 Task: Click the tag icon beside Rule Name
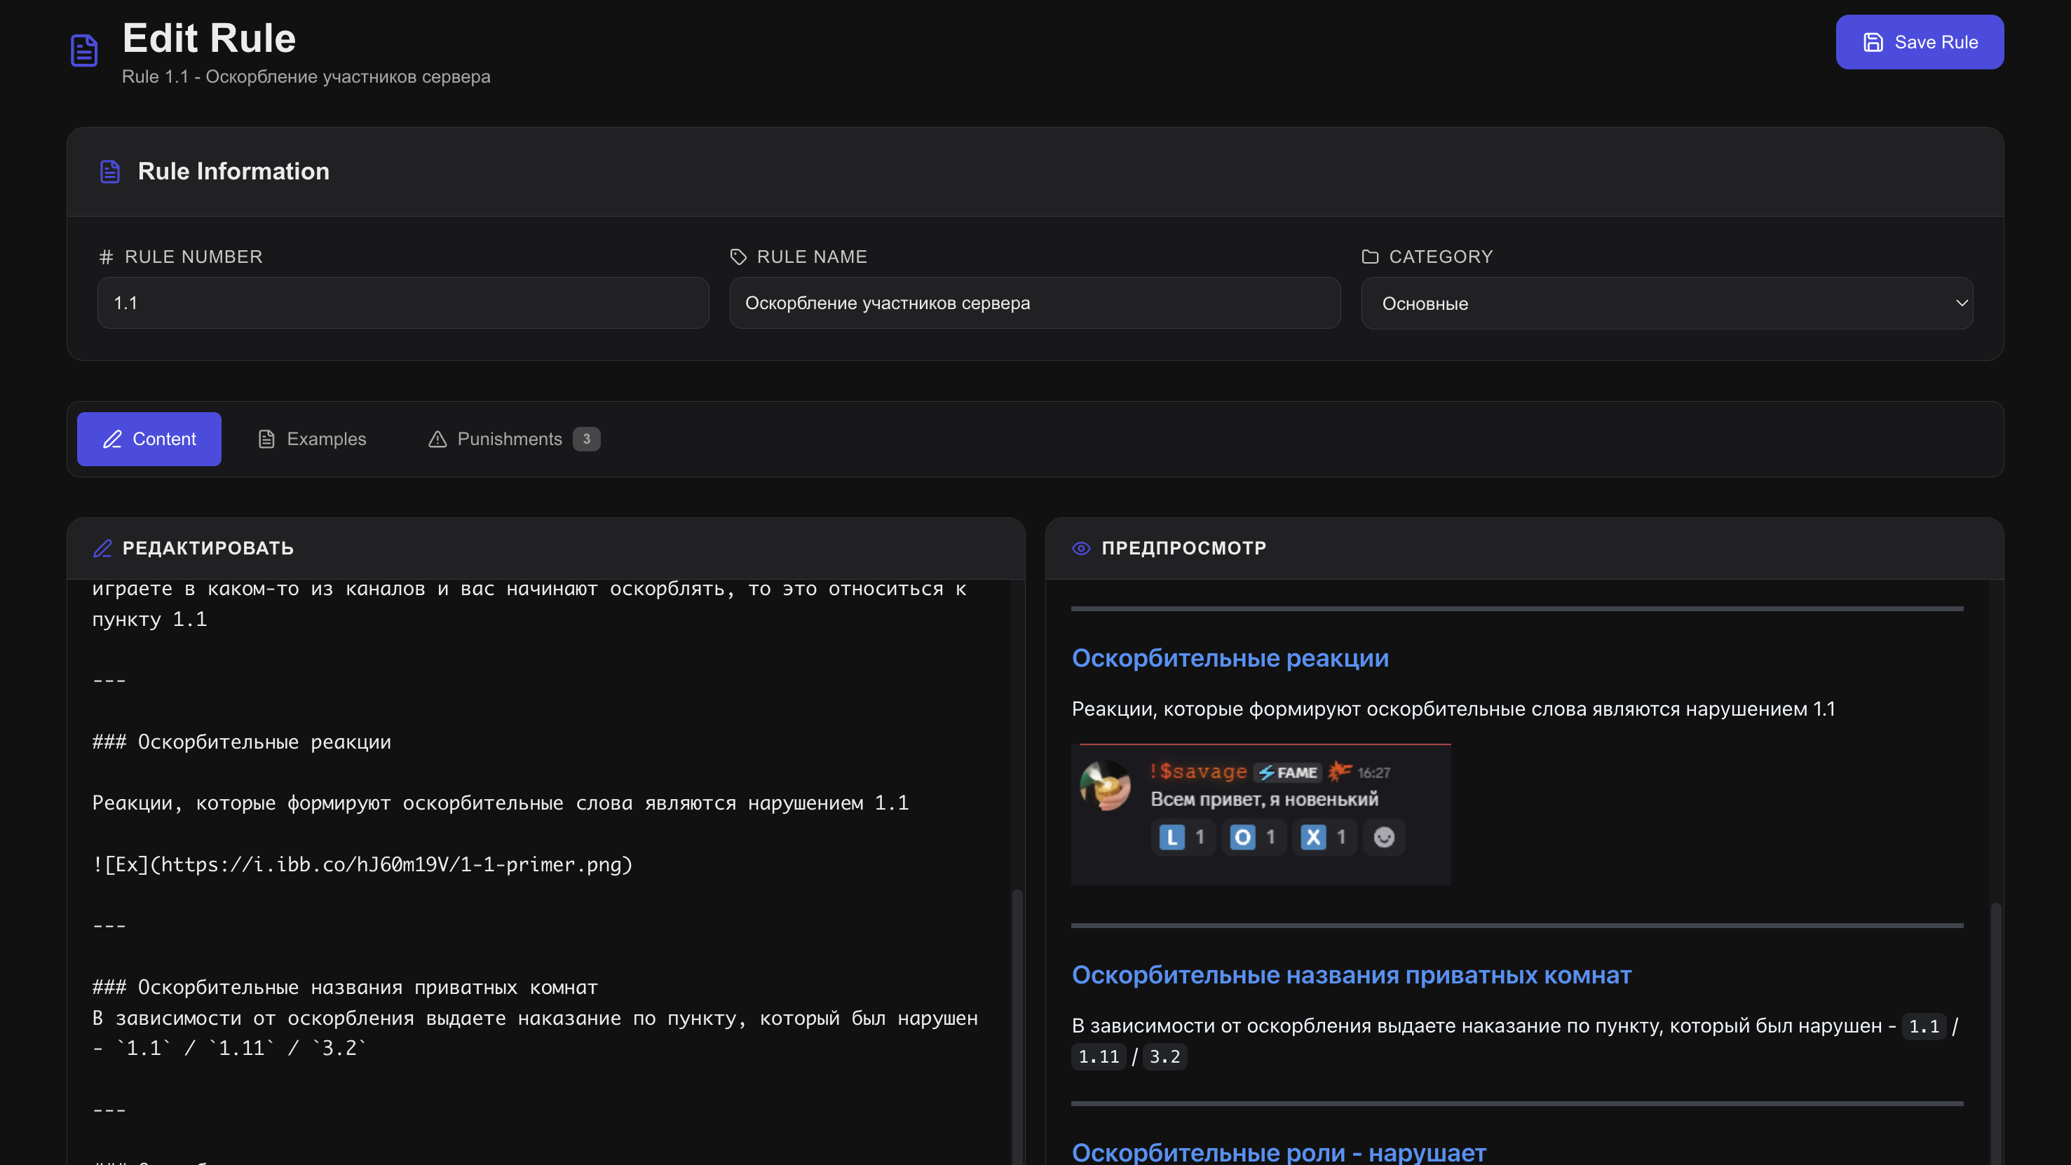pos(738,257)
